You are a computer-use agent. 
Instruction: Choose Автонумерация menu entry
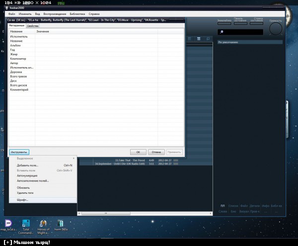[43, 175]
